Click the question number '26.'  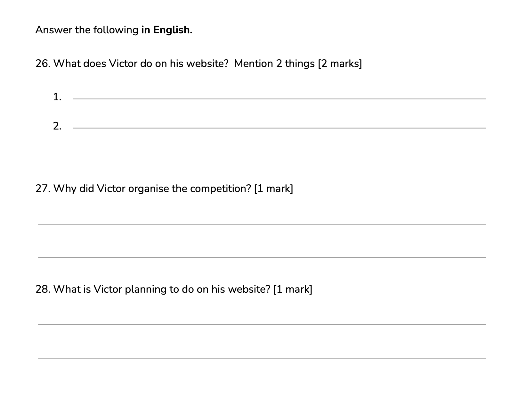pos(43,63)
